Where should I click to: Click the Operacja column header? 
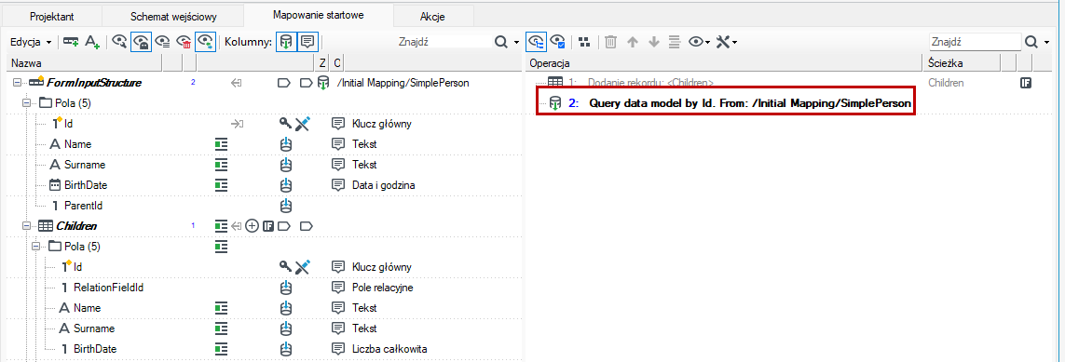coord(724,63)
